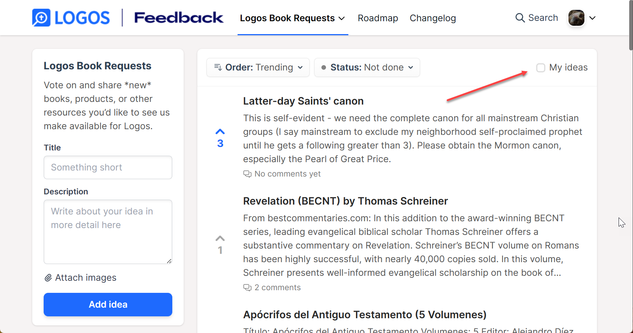This screenshot has height=333, width=633.
Task: Click the Title input field
Action: coord(108,167)
